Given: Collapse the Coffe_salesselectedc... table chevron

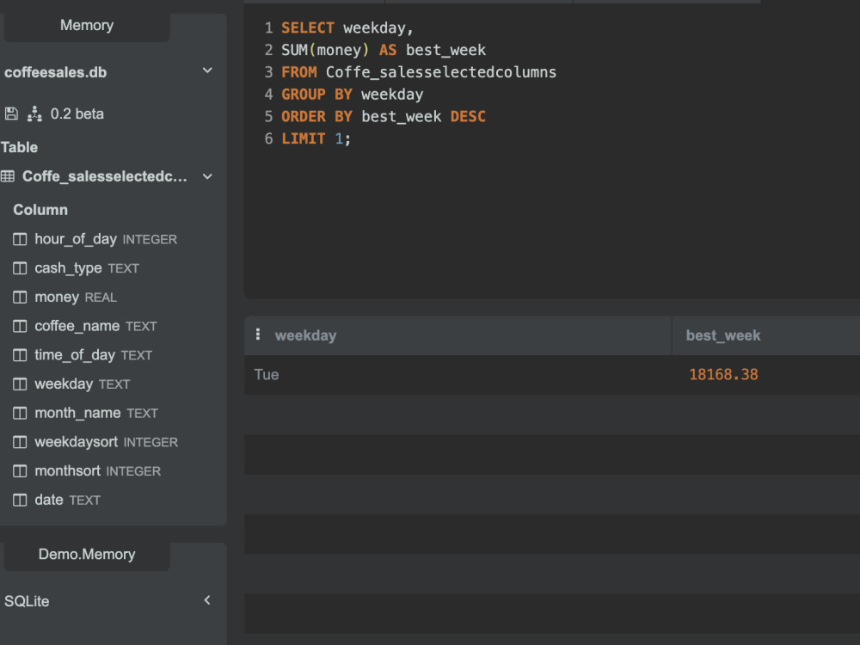Looking at the screenshot, I should point(207,176).
